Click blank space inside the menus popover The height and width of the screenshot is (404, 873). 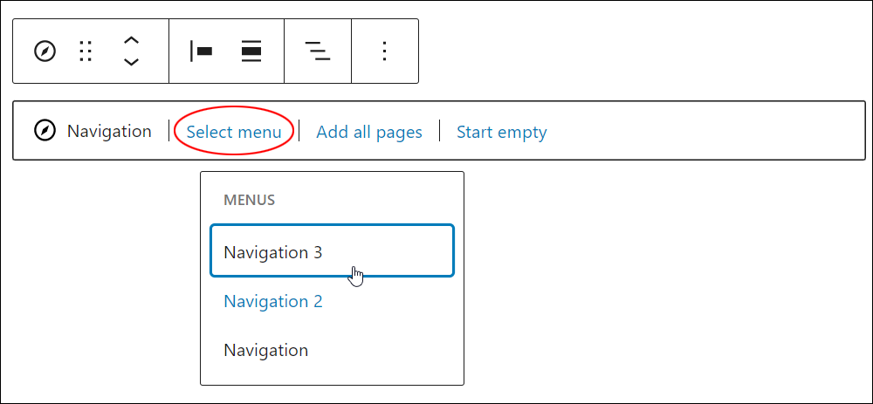(389, 201)
